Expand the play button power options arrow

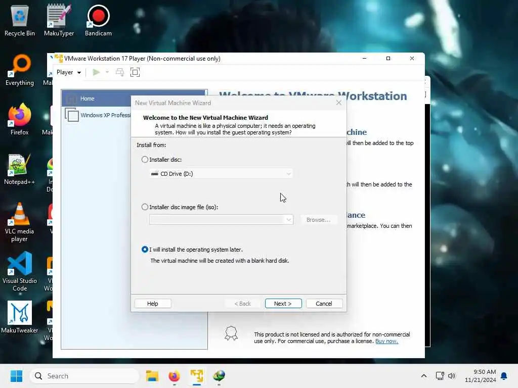point(107,72)
